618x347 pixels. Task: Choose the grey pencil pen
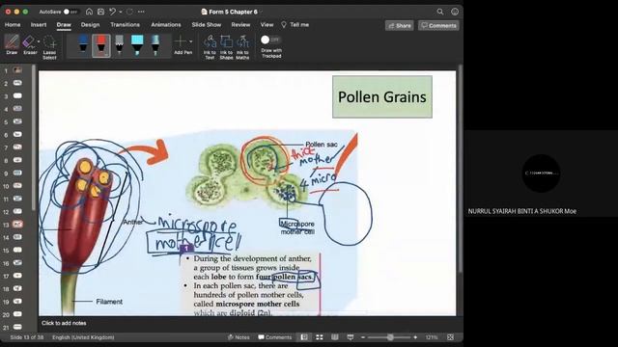119,44
